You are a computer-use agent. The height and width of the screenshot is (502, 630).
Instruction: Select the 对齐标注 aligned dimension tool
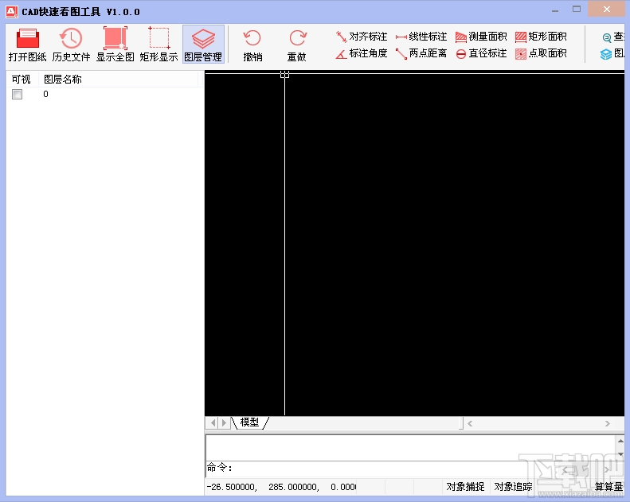[362, 37]
